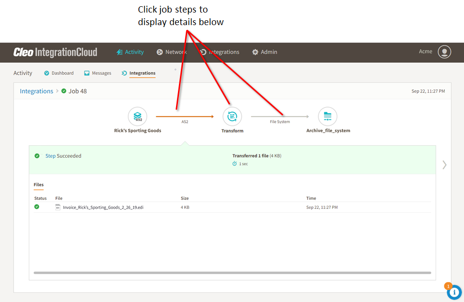Switch to the Messages tab
464x302 pixels.
pyautogui.click(x=97, y=73)
